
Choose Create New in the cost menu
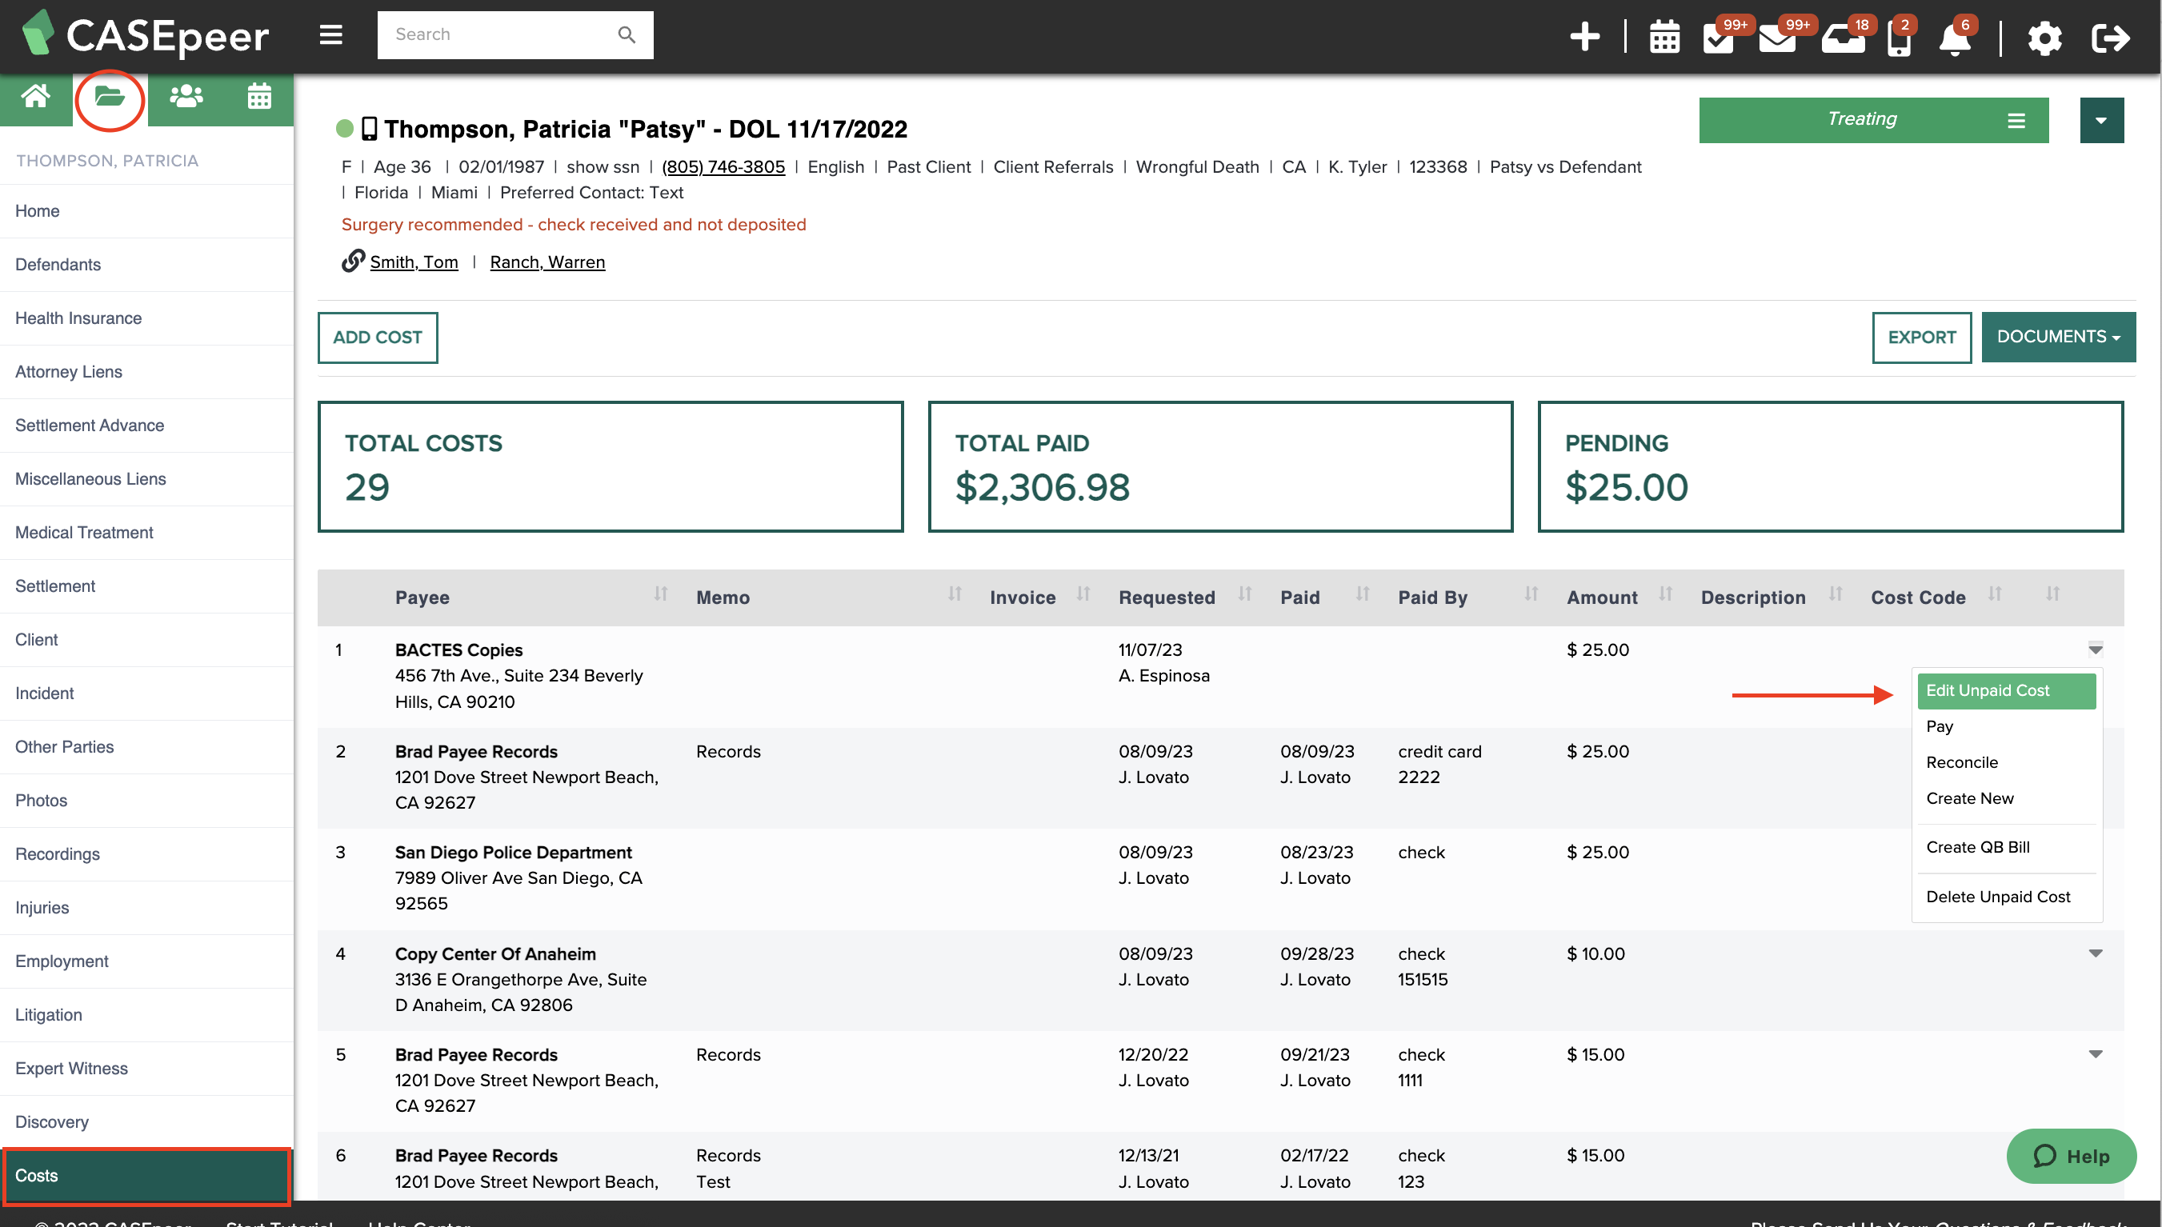pos(1969,799)
